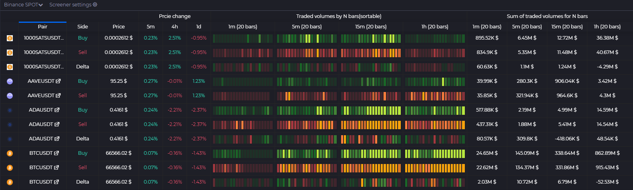Sort by 1h (20 bars) under Traded volumes
Screen dimensions: 633x190
pos(435,27)
